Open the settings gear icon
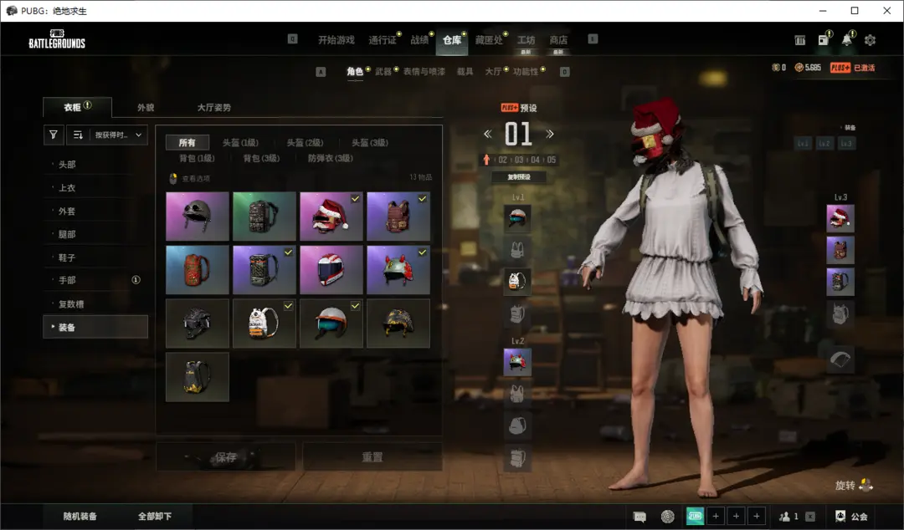 870,40
